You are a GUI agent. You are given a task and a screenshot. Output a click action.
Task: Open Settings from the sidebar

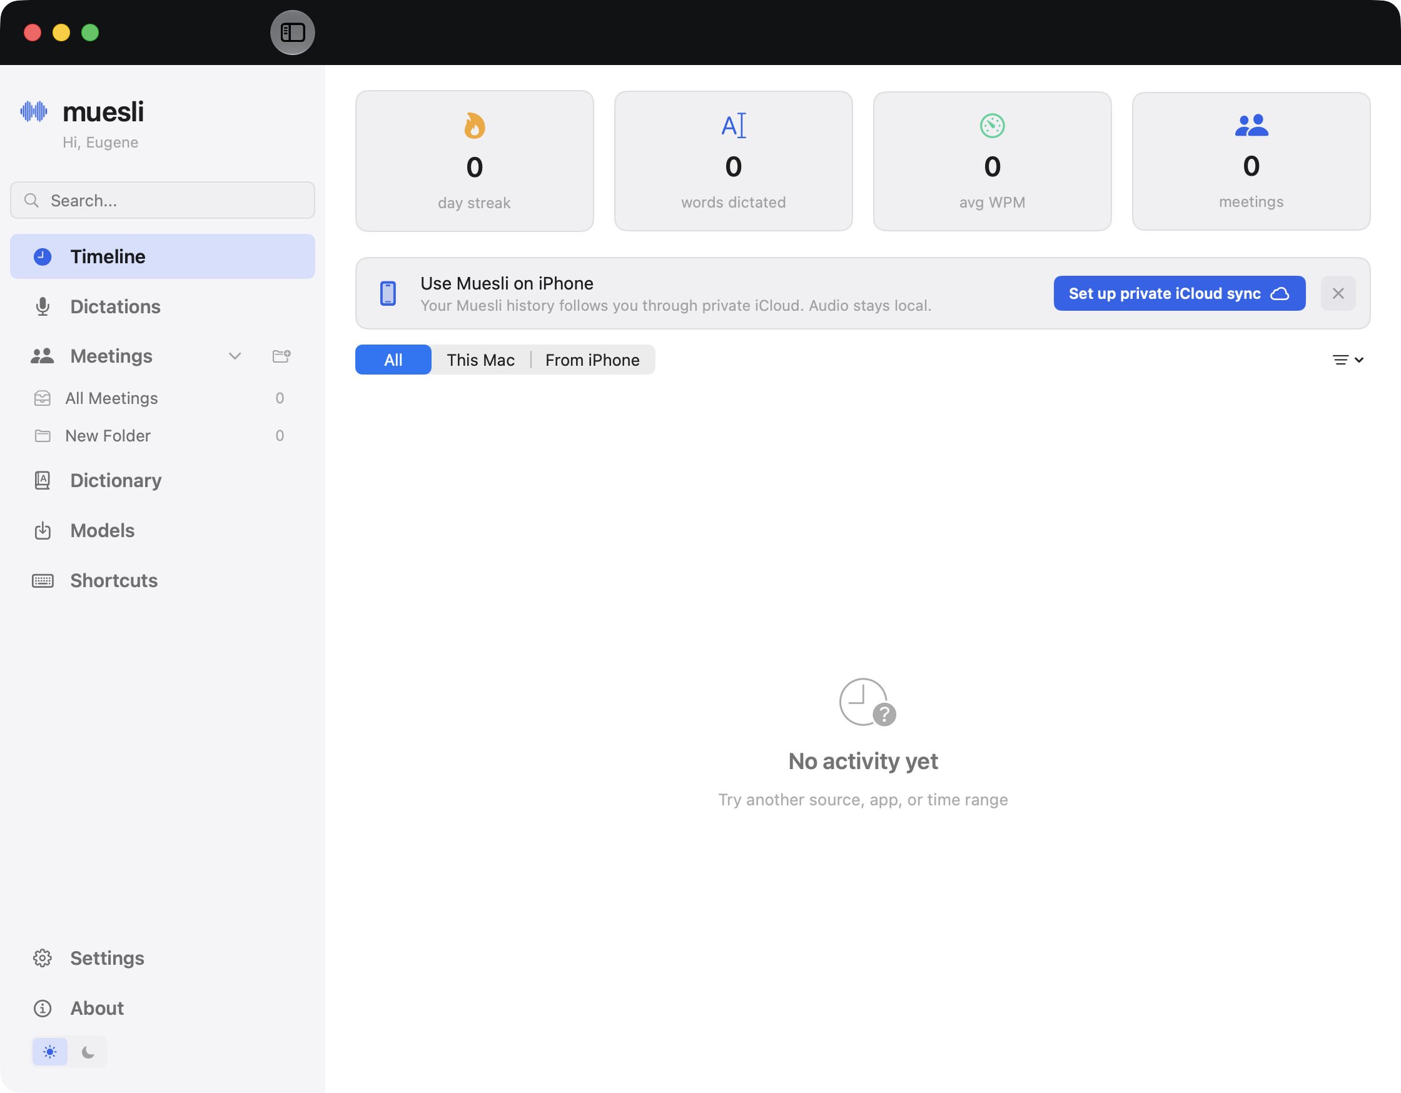tap(162, 959)
